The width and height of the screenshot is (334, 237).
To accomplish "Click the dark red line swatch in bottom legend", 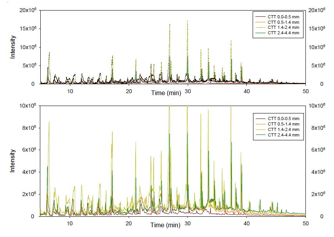I will coord(260,118).
